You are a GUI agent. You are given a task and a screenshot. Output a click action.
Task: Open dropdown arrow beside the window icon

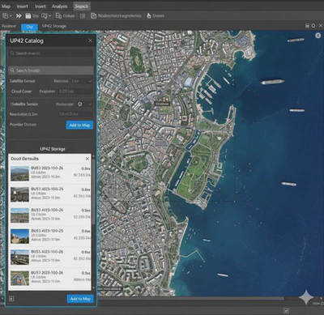point(50,16)
